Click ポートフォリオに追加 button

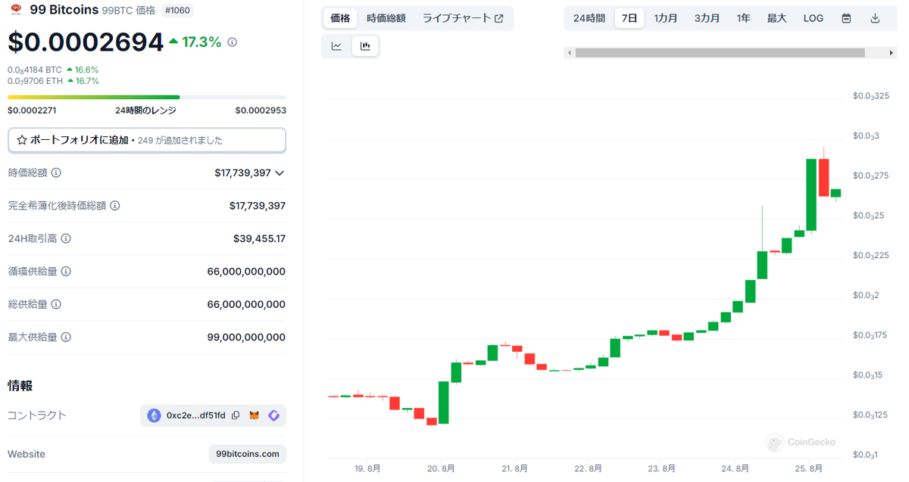[x=147, y=140]
